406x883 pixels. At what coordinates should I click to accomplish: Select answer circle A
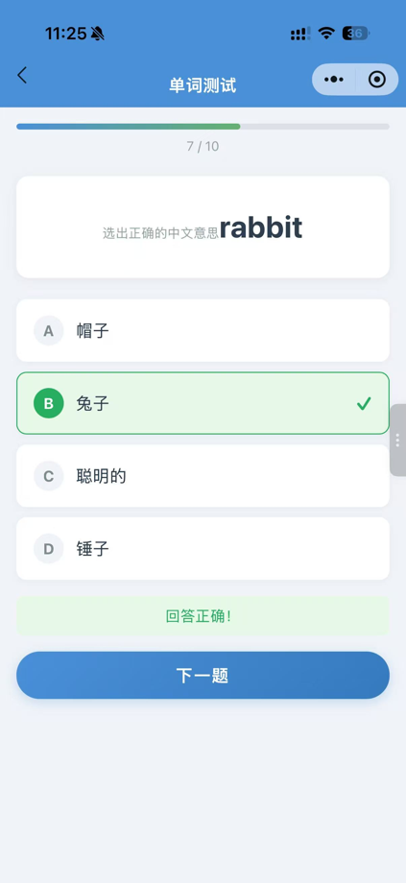click(48, 330)
